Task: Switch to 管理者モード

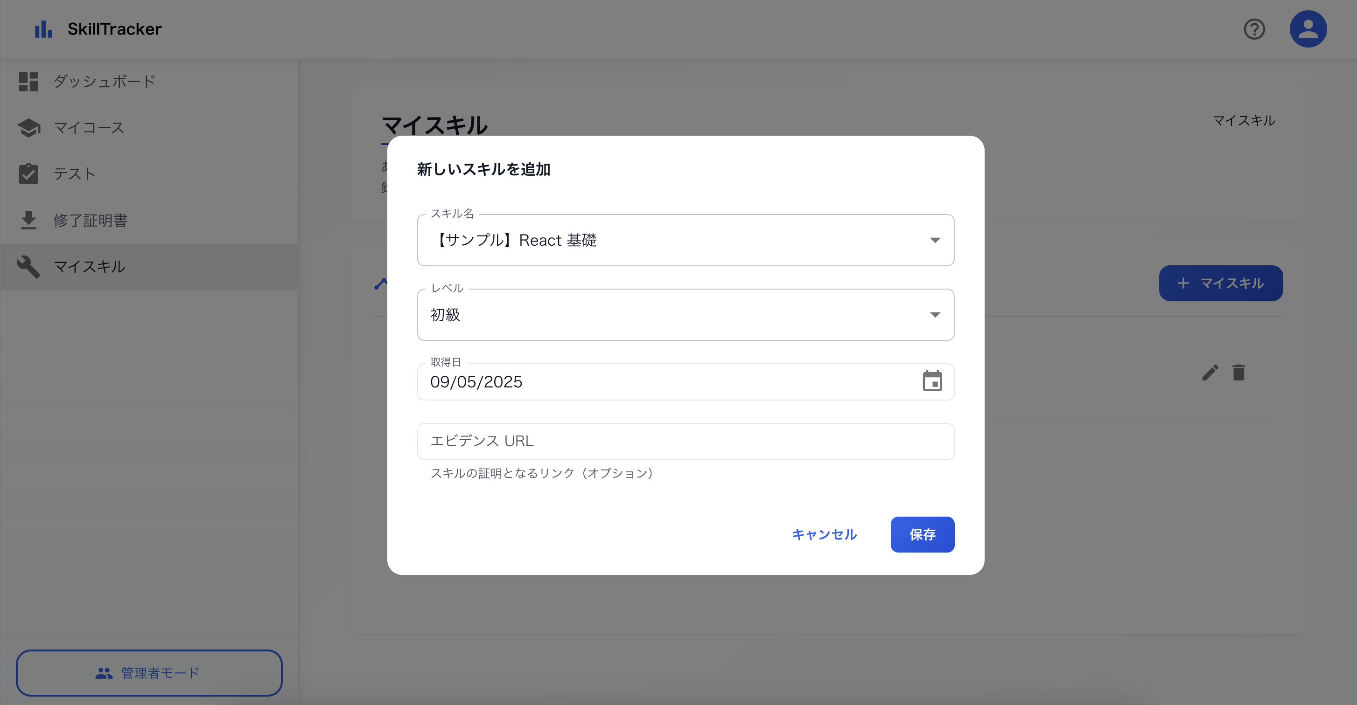Action: (149, 672)
